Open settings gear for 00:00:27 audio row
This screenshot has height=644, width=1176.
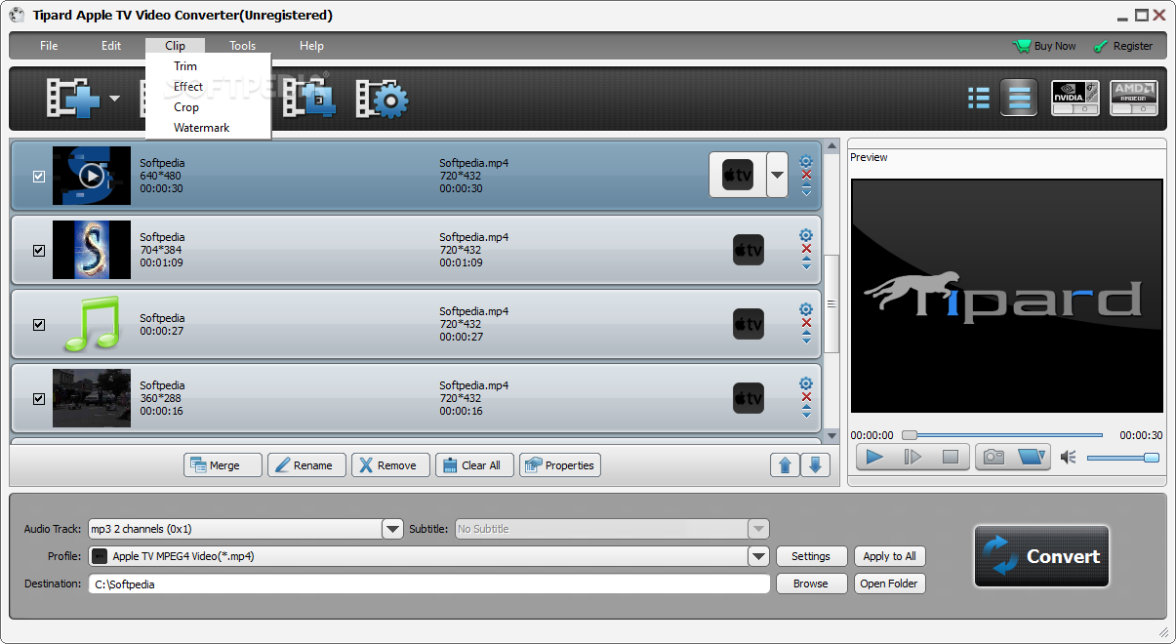pos(806,309)
